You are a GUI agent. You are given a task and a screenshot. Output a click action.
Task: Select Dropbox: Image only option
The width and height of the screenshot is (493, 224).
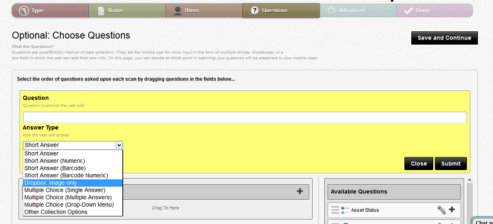tap(73, 183)
